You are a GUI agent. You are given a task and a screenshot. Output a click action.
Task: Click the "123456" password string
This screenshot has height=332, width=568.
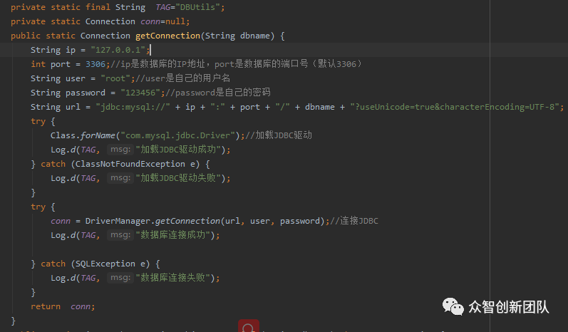pyautogui.click(x=140, y=93)
